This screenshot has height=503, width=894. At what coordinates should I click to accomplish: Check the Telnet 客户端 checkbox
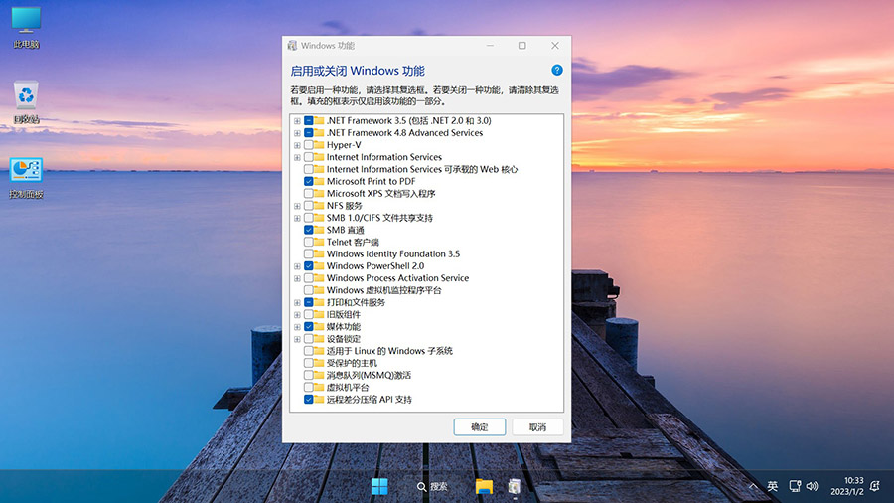click(309, 243)
